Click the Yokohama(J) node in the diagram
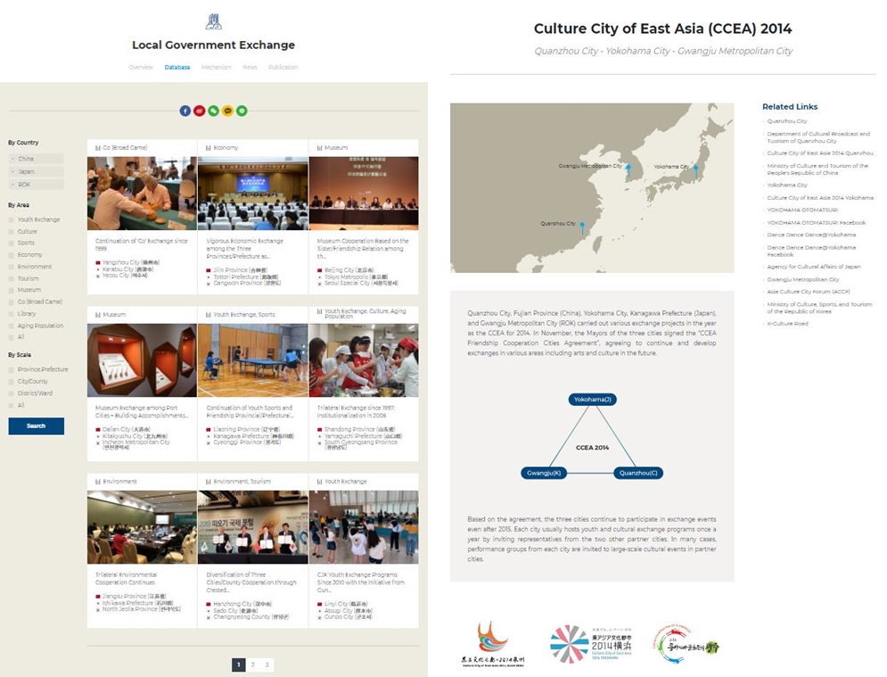Image resolution: width=887 pixels, height=677 pixels. tap(592, 400)
